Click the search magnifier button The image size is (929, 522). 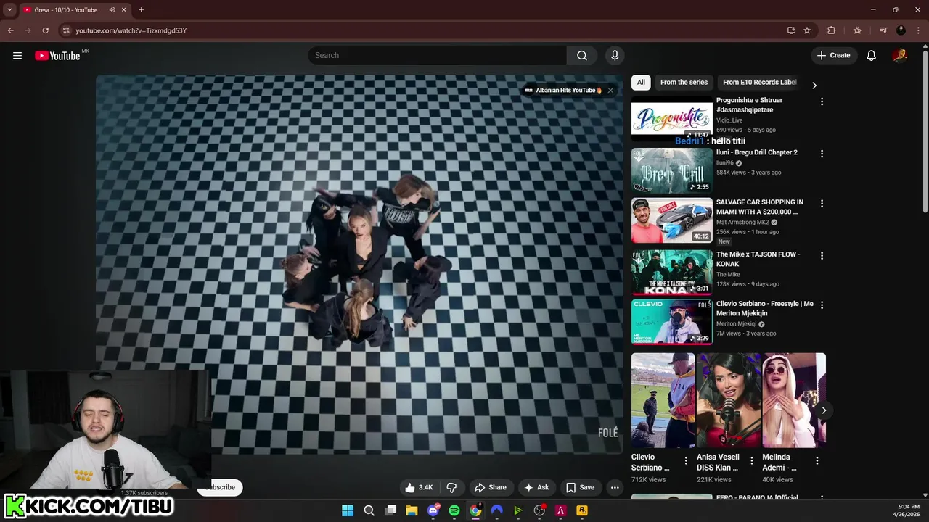pyautogui.click(x=582, y=56)
